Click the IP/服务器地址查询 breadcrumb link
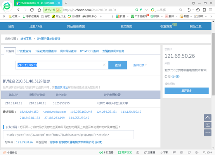The image size is (215, 155). [49, 39]
